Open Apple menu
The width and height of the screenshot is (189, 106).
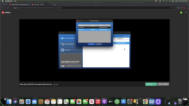click(3, 1)
